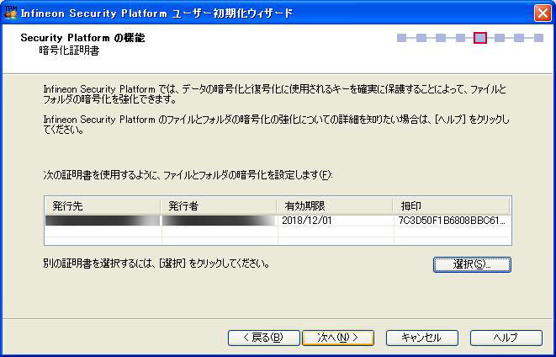Image resolution: width=556 pixels, height=357 pixels.
Task: Click the TPM icon in the title bar
Action: [10, 13]
